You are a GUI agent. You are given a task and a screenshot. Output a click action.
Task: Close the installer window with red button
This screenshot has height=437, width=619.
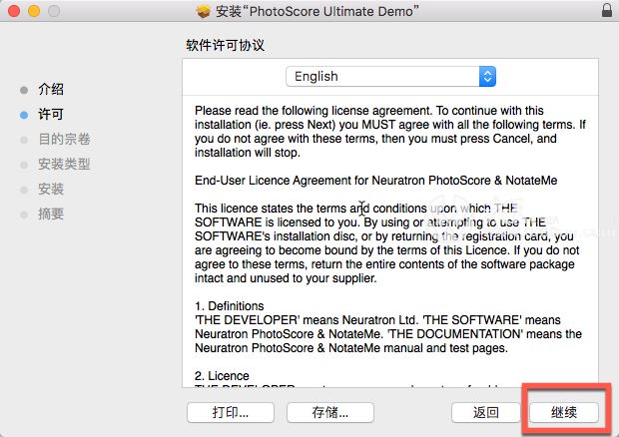click(14, 11)
